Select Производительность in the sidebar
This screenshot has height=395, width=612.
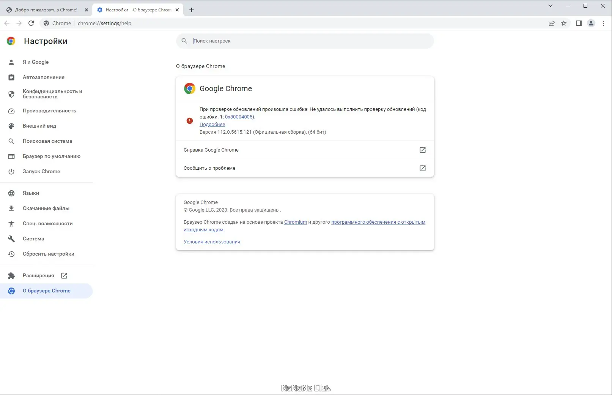(49, 111)
